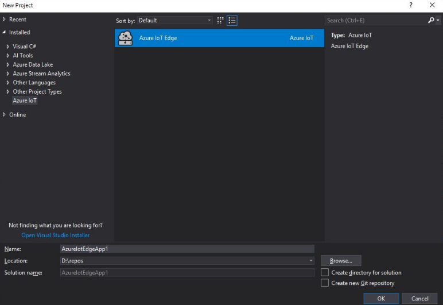Click the Browse button
Screen dimensions: 443x305
click(x=341, y=261)
